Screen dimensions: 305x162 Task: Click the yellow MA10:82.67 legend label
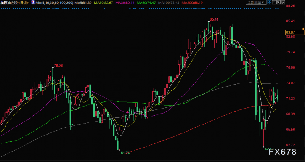tap(103, 3)
